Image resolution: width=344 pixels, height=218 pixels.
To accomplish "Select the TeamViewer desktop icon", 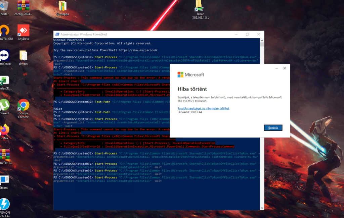I will coord(4,55).
